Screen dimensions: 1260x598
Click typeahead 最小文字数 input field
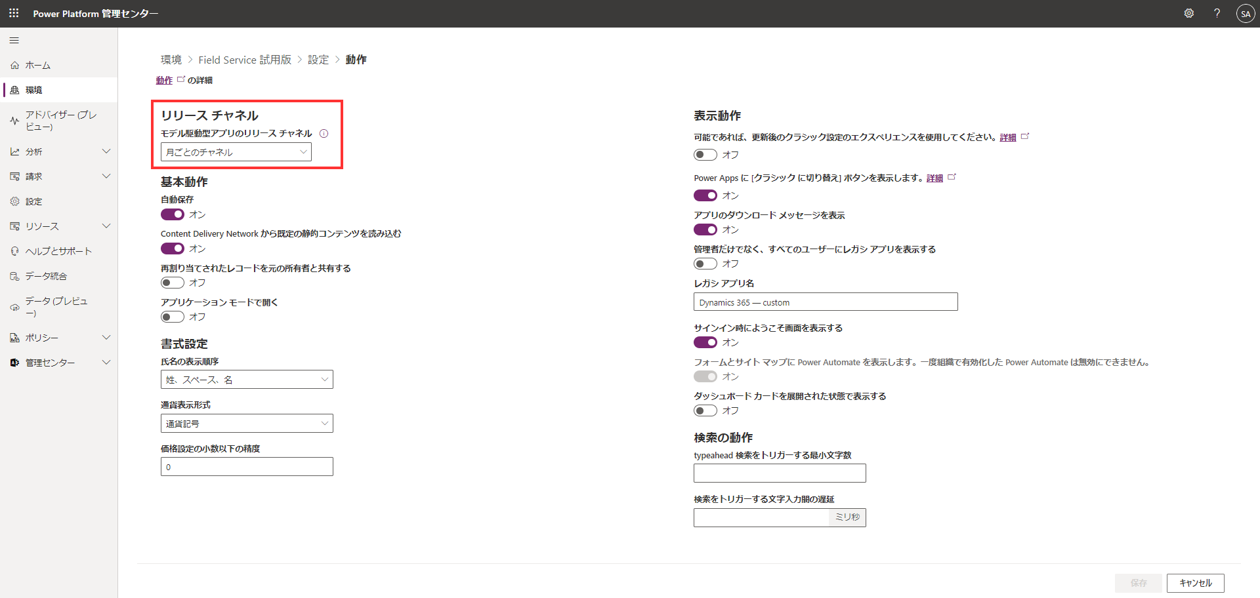[780, 473]
